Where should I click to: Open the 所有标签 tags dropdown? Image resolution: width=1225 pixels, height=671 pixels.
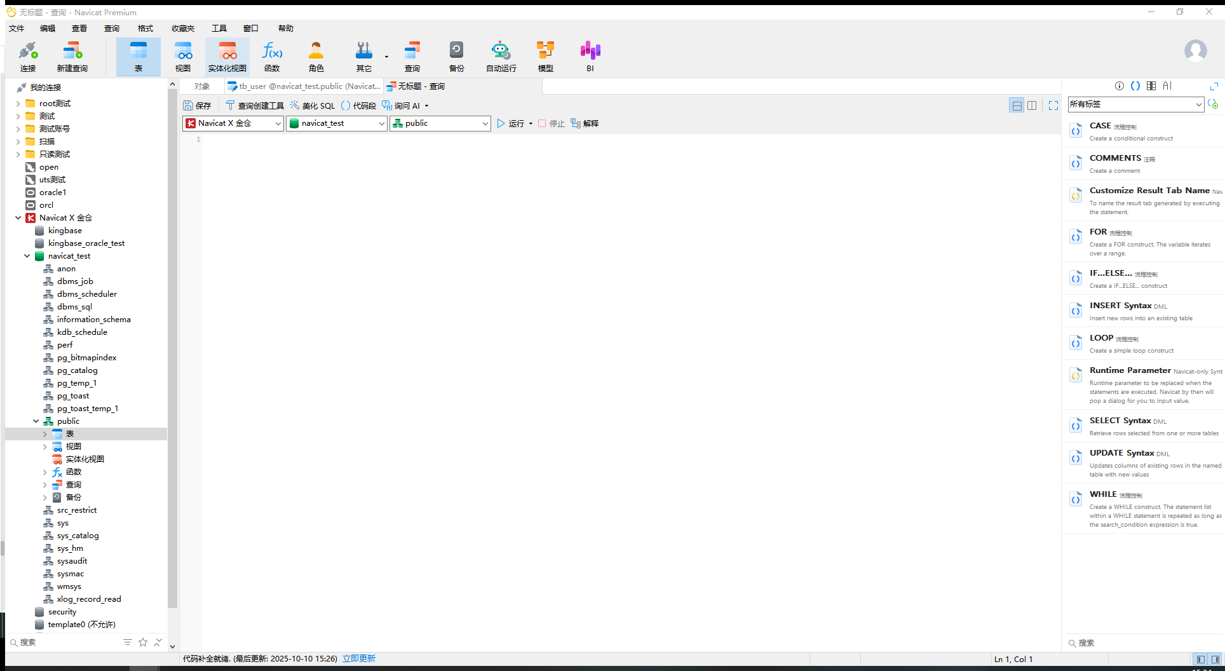(1135, 104)
